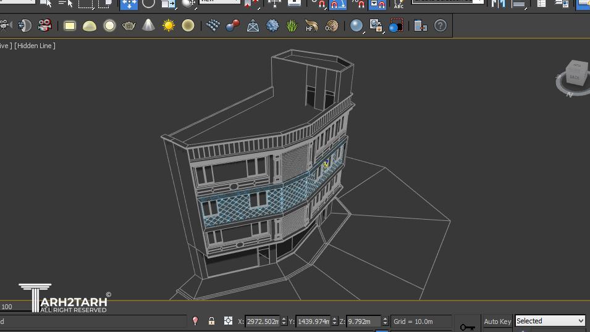The image size is (590, 332).
Task: Click the grass plant icon in toolbar
Action: (x=292, y=25)
